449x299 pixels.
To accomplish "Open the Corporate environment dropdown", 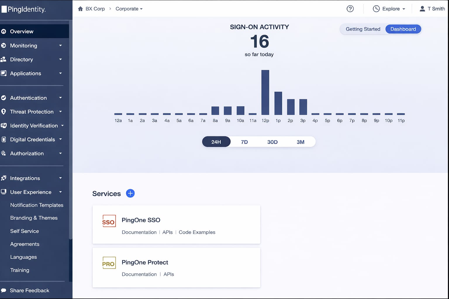I will point(129,9).
